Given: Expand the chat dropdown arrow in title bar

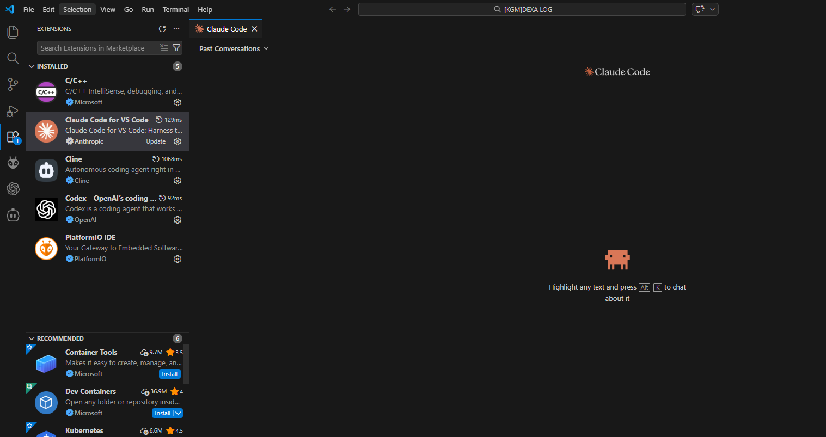Looking at the screenshot, I should click(712, 9).
